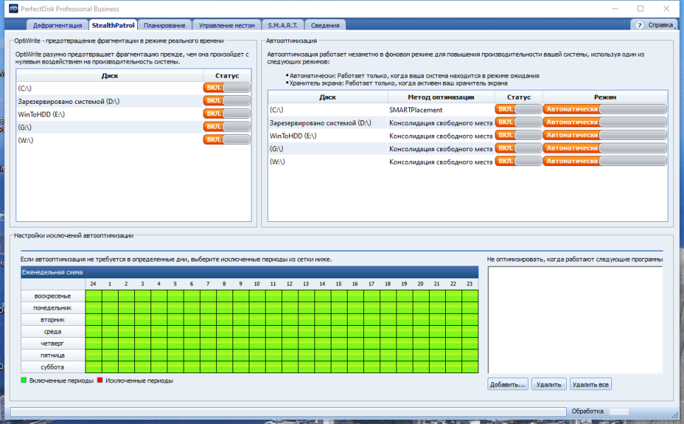Screen dimensions: 684x424
Task: Click the help question mark icon
Action: [639, 25]
